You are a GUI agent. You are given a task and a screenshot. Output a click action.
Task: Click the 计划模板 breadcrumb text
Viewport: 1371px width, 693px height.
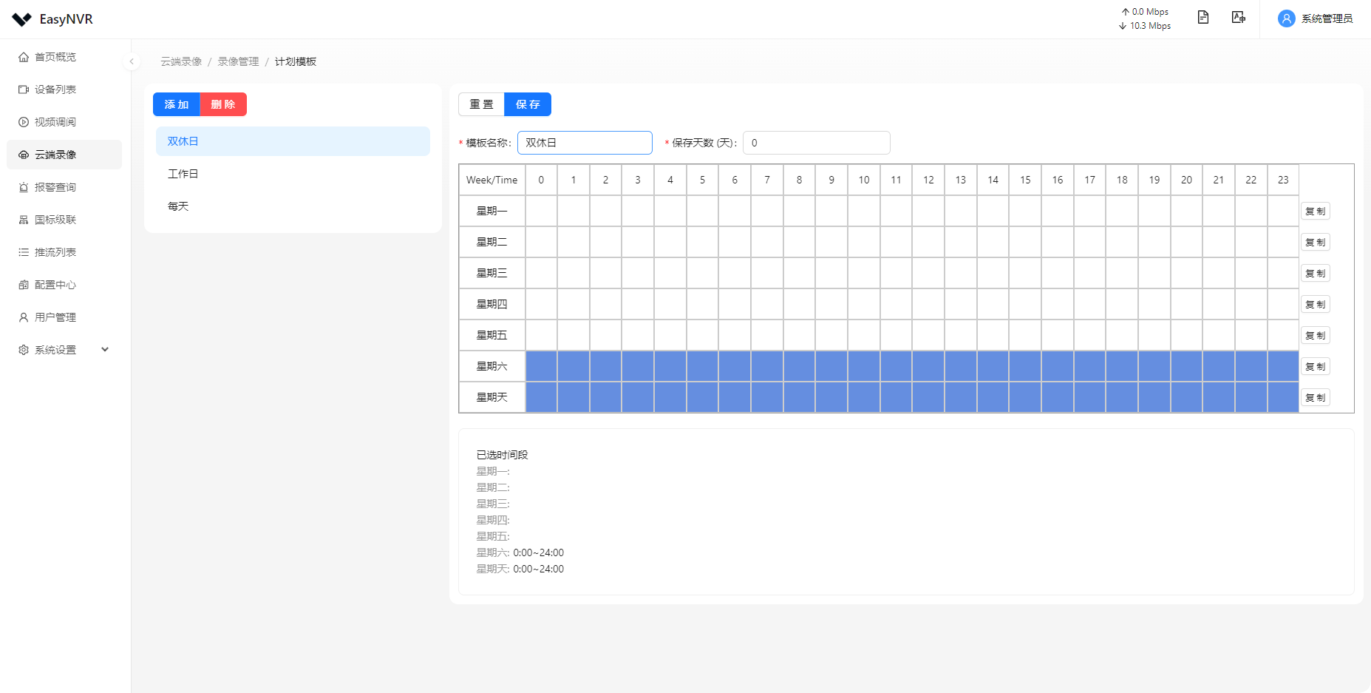296,61
